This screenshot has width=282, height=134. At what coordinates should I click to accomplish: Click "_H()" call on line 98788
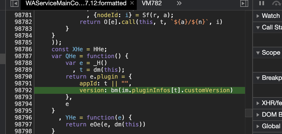pyautogui.click(x=100, y=63)
